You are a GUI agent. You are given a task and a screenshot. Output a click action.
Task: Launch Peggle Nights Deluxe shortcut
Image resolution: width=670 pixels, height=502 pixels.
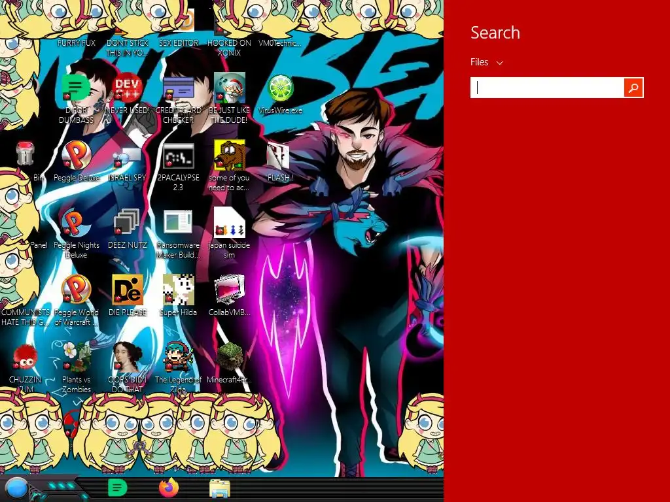pos(77,223)
